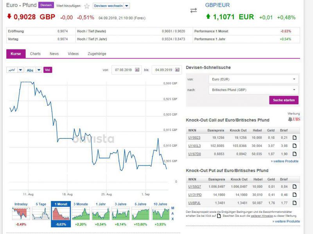
Task: Select the 3 Monate chart thumbnail
Action: click(x=81, y=214)
